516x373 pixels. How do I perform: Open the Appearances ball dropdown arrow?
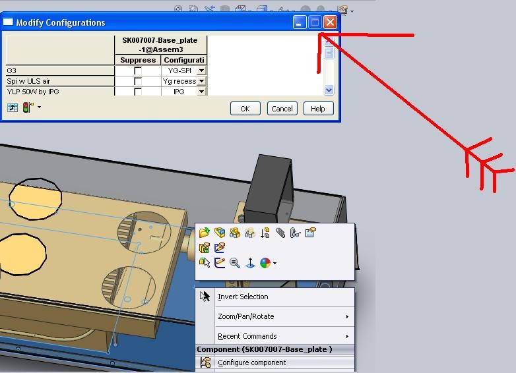pyautogui.click(x=274, y=263)
